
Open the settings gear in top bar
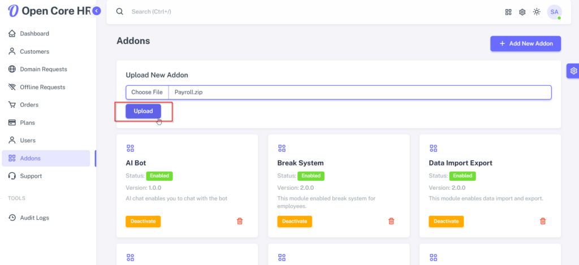coord(522,12)
